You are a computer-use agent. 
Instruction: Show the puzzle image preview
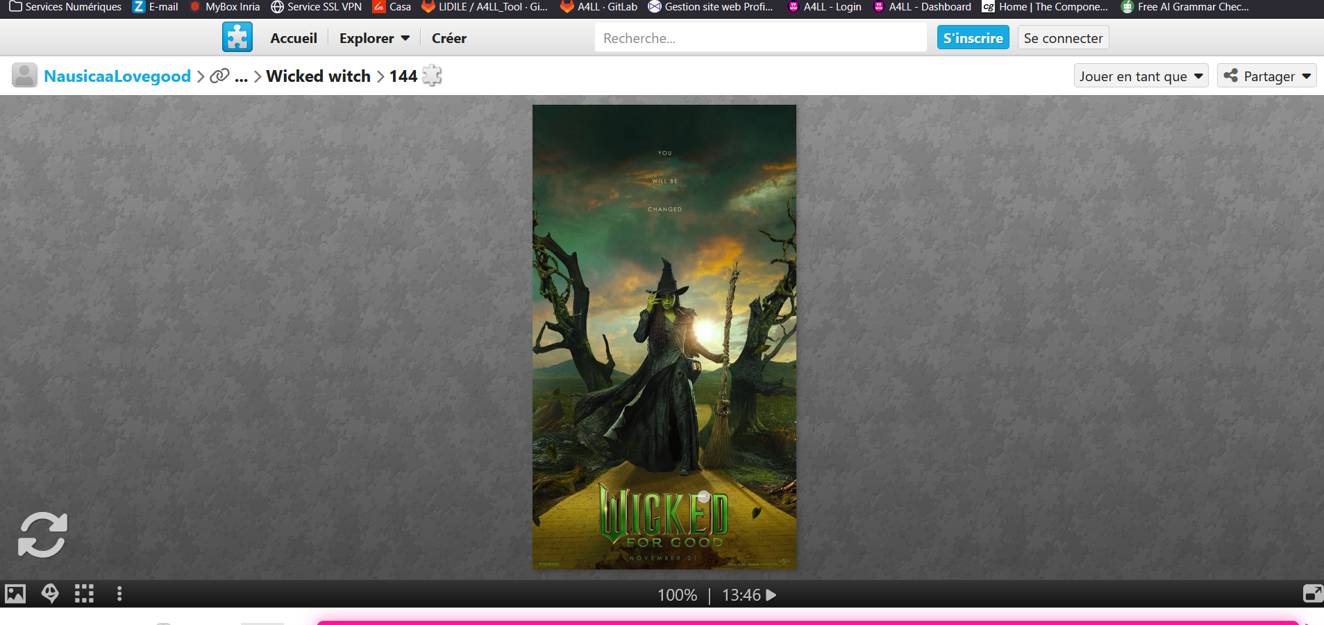(x=15, y=594)
